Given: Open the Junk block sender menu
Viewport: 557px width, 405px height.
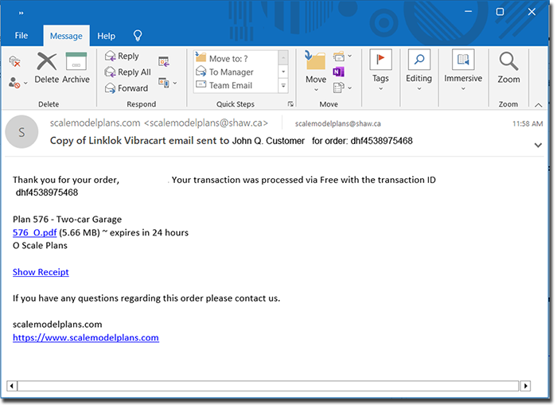Looking at the screenshot, I should (x=18, y=83).
